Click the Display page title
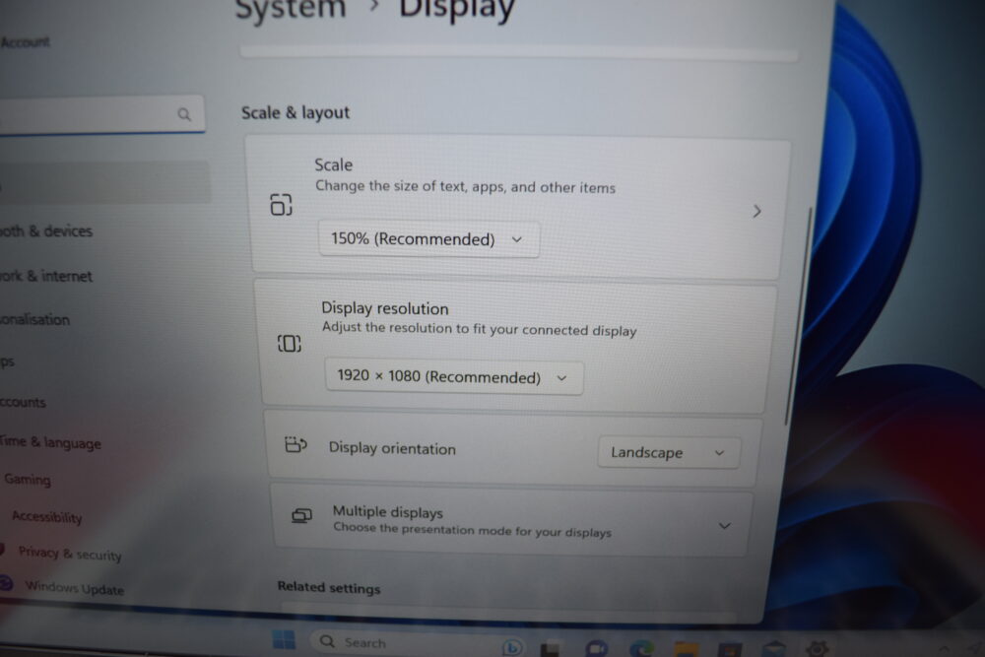Image resolution: width=985 pixels, height=657 pixels. [457, 10]
